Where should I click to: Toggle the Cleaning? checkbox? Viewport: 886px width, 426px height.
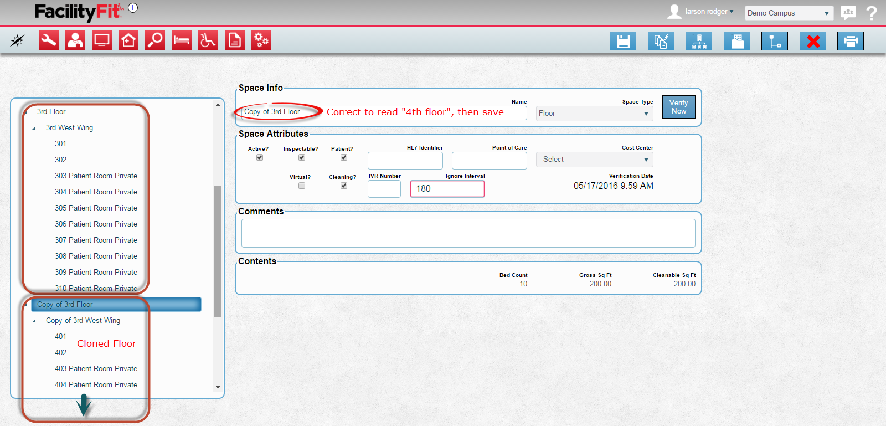[344, 186]
